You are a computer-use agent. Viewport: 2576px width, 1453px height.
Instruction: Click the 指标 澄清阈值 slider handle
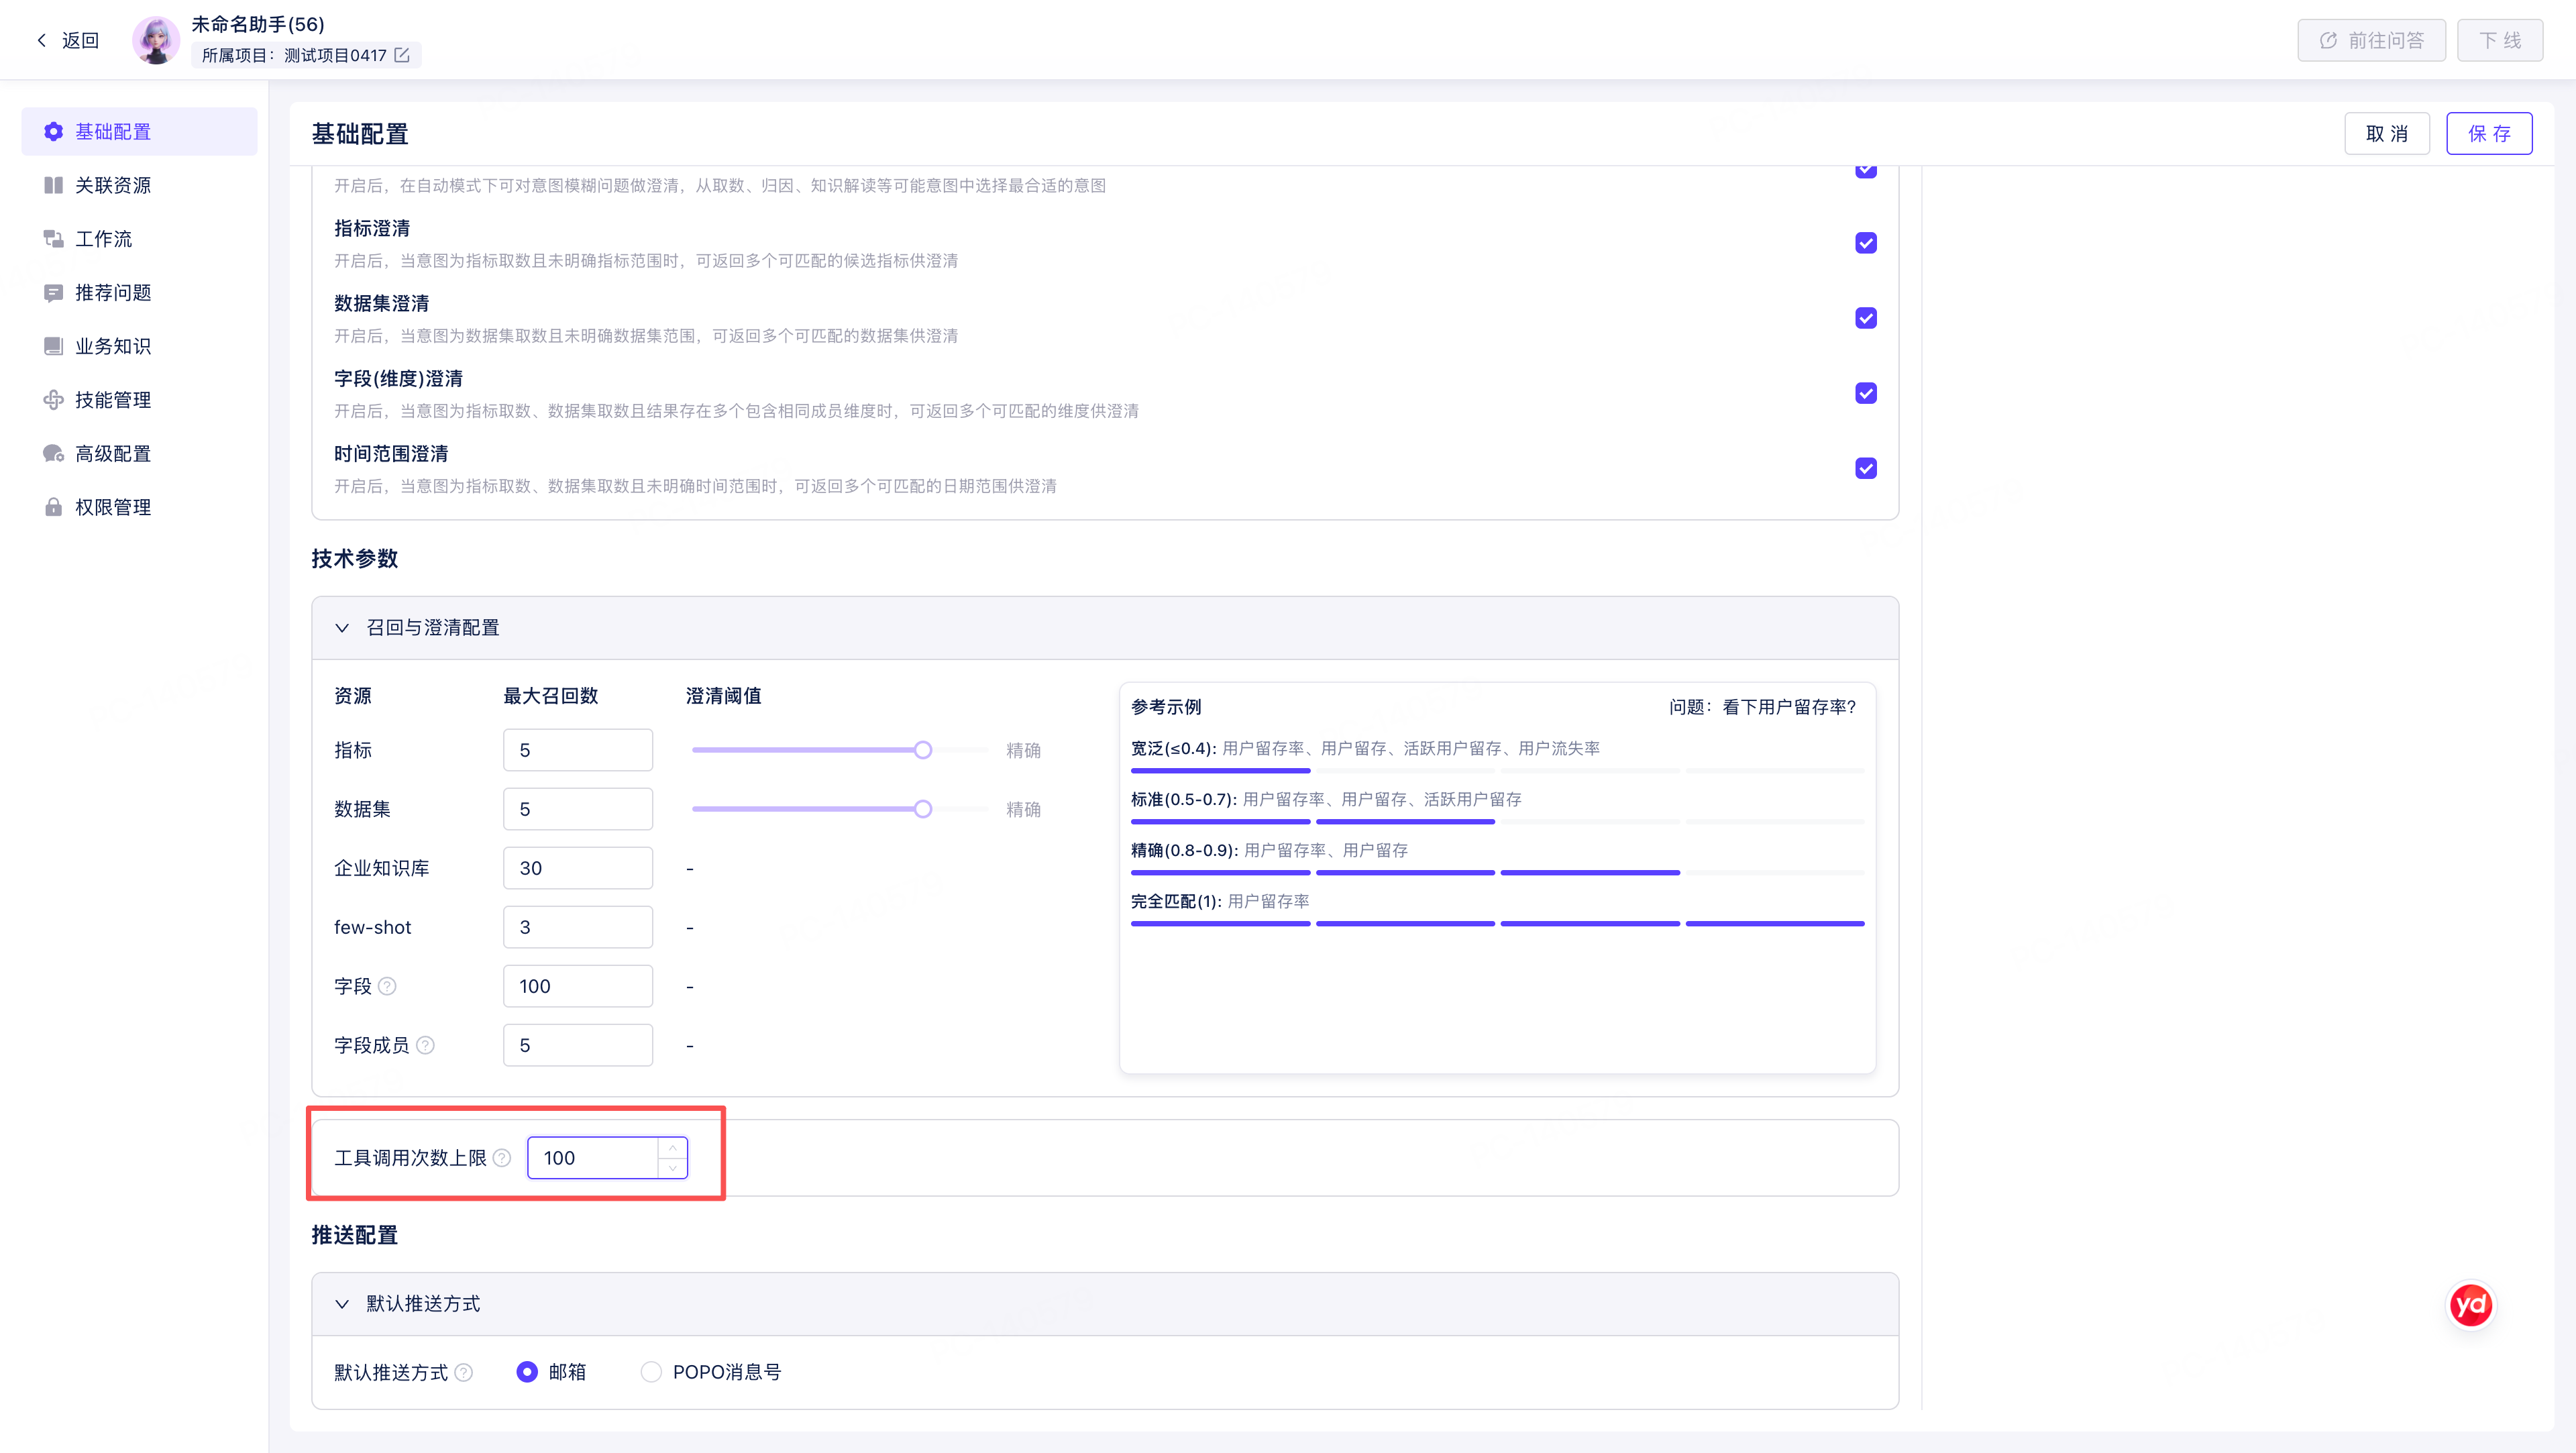(923, 750)
